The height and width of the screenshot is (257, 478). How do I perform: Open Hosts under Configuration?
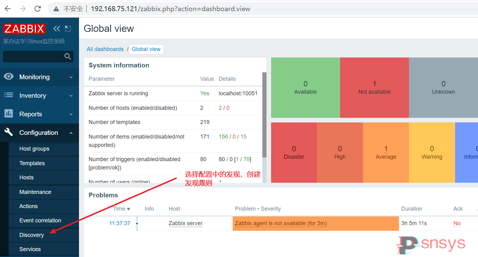[x=26, y=178]
